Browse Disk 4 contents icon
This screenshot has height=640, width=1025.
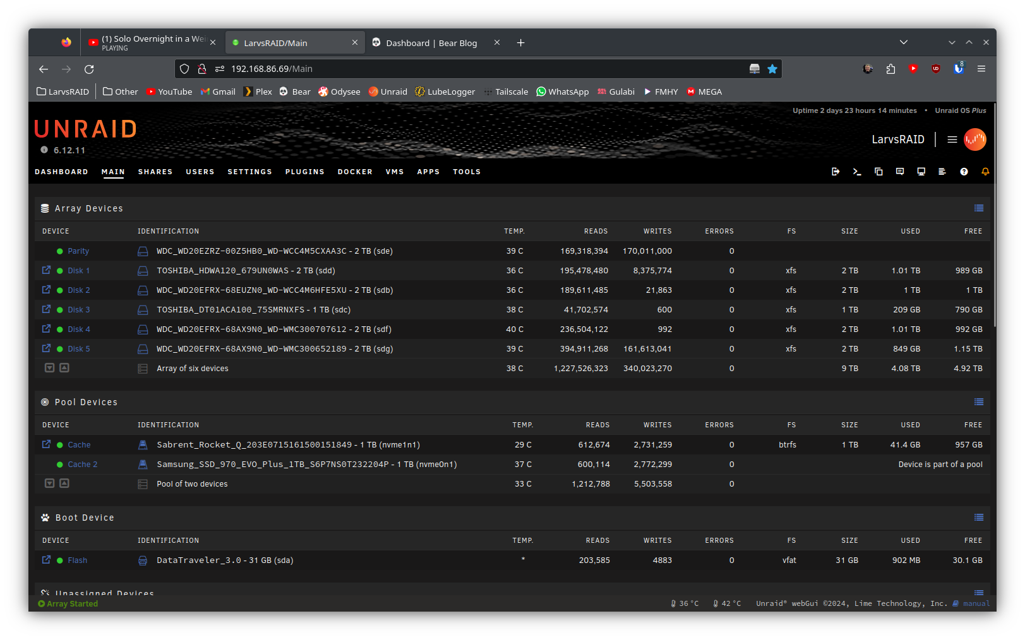pos(46,329)
